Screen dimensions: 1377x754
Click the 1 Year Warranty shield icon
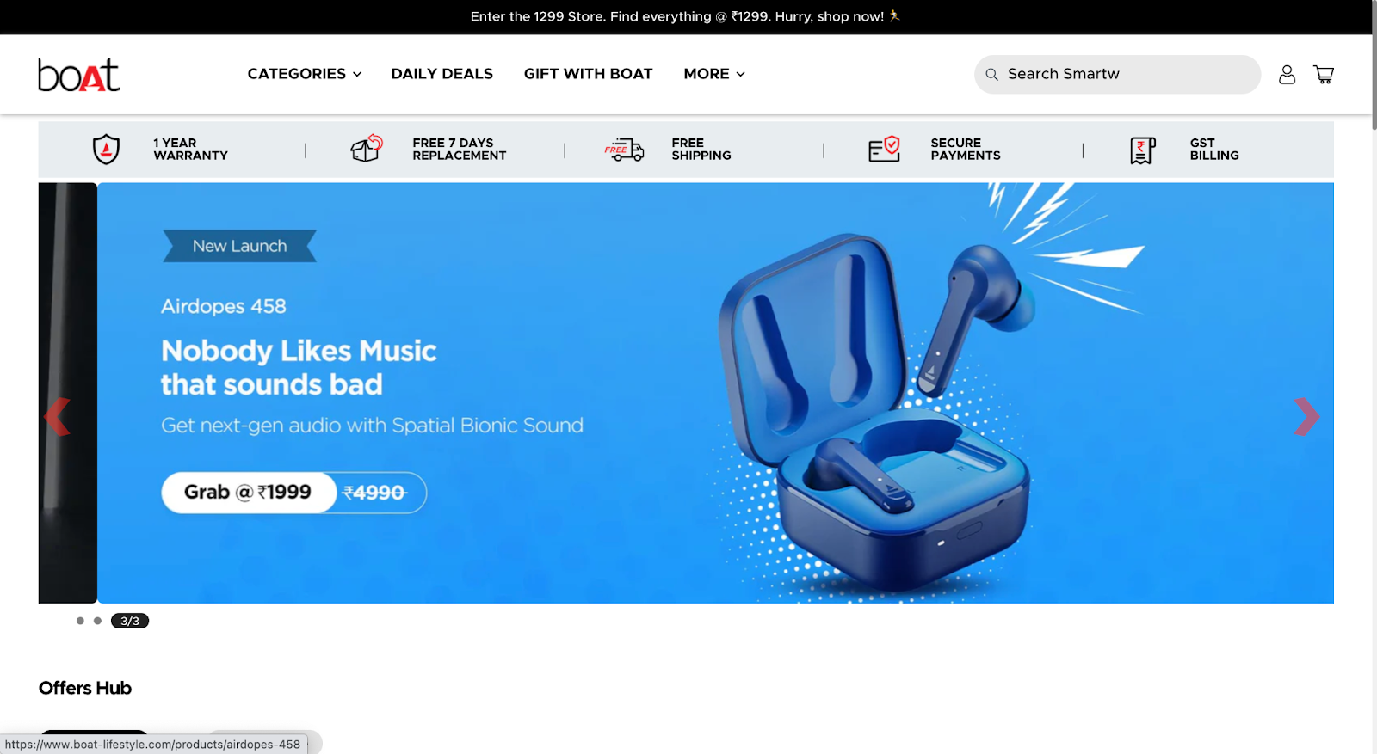point(106,150)
